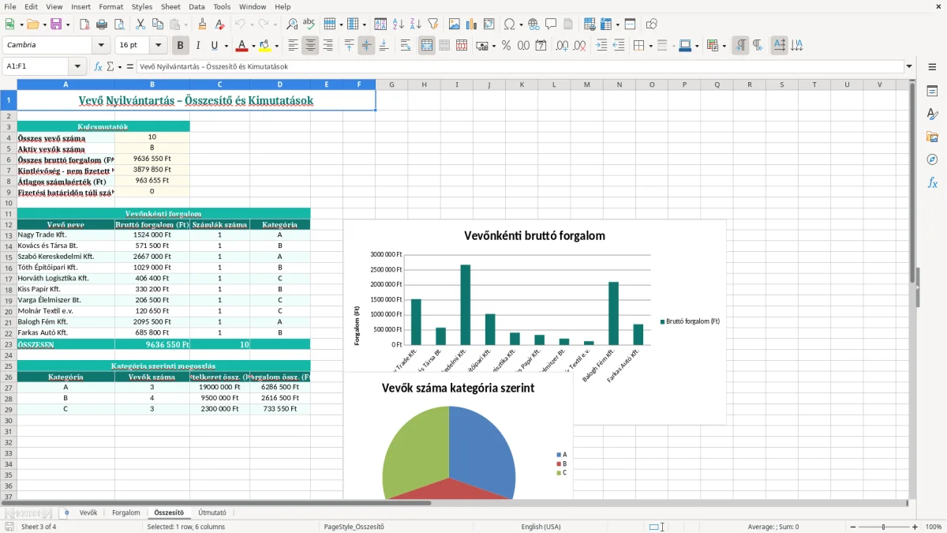Click zoom in plus button
947x533 pixels.
915,527
